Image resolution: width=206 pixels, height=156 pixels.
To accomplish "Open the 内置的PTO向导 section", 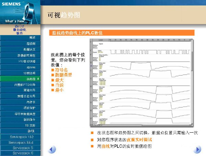I will coord(20,85).
